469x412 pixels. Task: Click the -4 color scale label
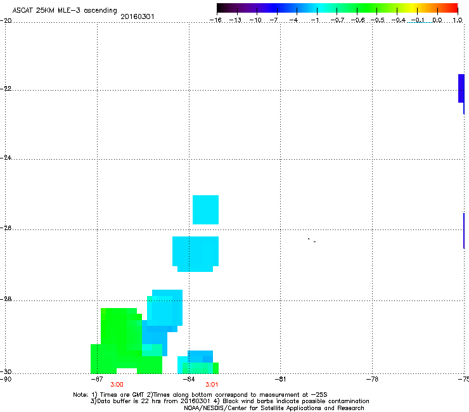(x=293, y=20)
